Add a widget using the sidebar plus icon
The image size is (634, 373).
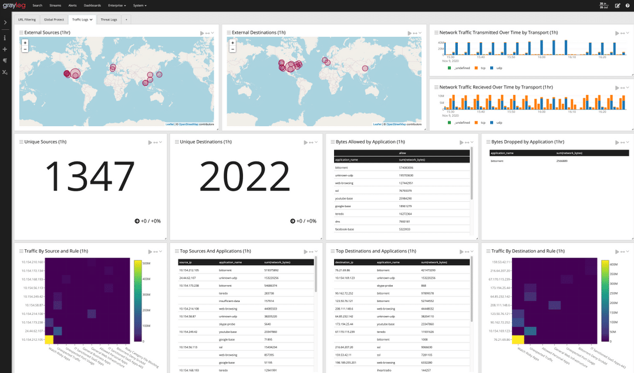(x=5, y=49)
